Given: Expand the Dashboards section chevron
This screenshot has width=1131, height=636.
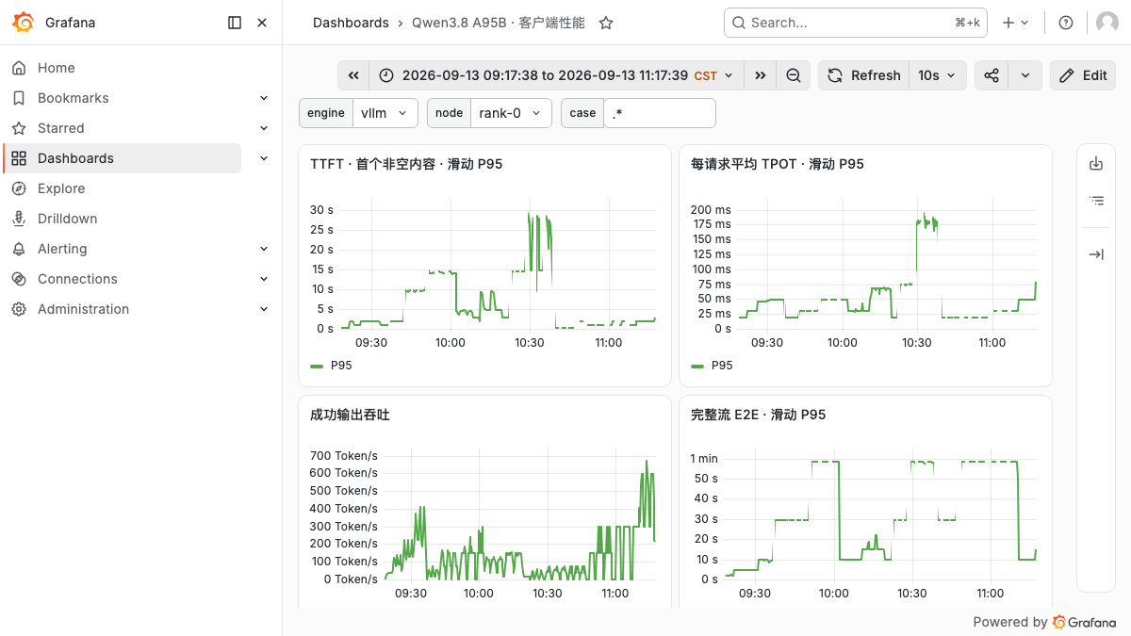Looking at the screenshot, I should point(264,158).
